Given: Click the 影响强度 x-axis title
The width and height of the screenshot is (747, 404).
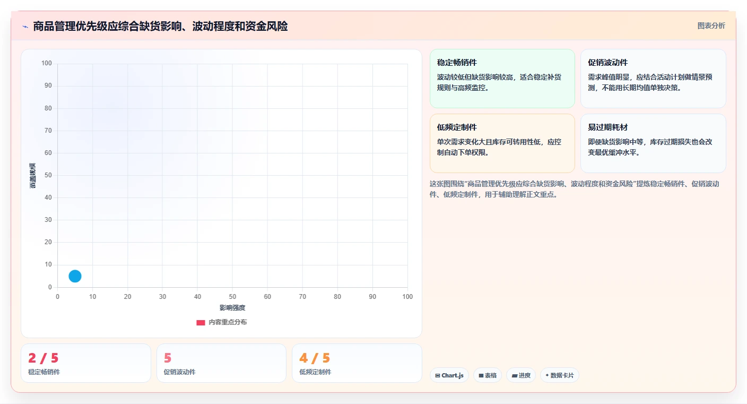Looking at the screenshot, I should (x=232, y=308).
